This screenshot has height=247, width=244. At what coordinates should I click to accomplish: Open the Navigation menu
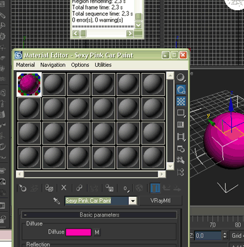(53, 65)
